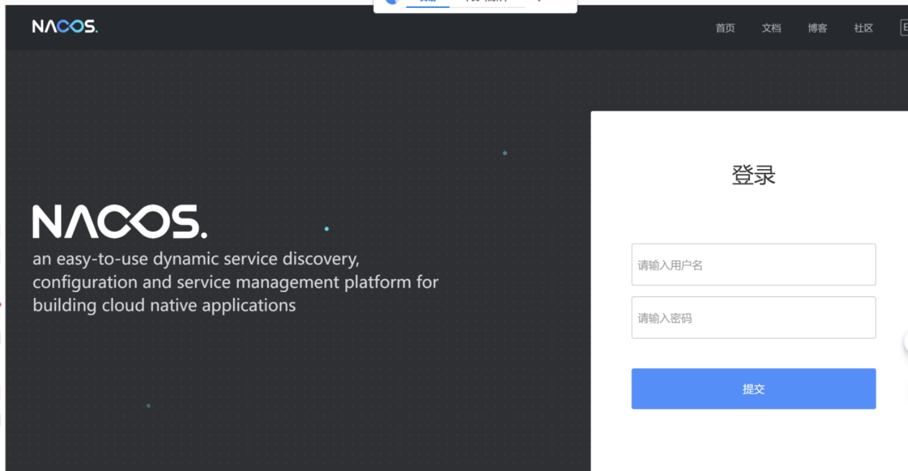This screenshot has width=908, height=471.
Task: Click the 请输入用户名 username field
Action: (753, 264)
